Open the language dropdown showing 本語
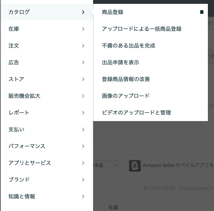The height and width of the screenshot is (211, 214). pyautogui.click(x=106, y=165)
